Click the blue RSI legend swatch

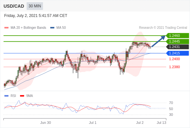6,96
